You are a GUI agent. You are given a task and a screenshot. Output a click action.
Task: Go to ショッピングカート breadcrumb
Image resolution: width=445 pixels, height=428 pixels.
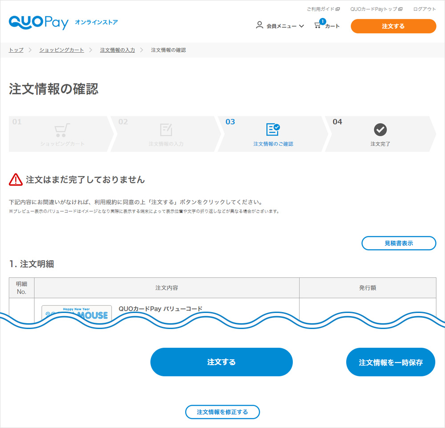click(61, 50)
